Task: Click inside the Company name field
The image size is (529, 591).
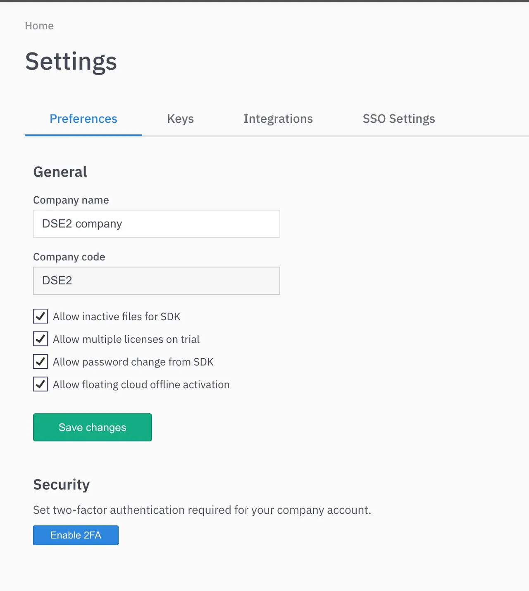Action: pos(156,224)
